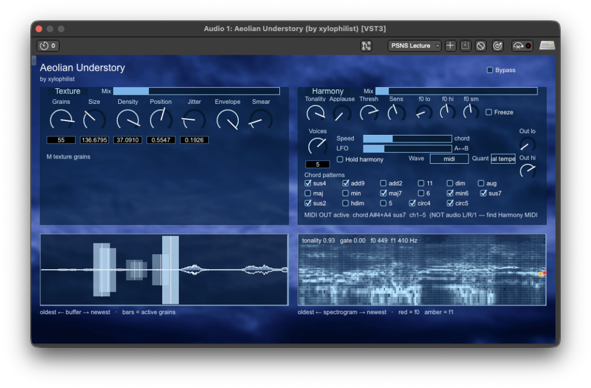This screenshot has height=388, width=591.
Task: Enable the Freeze checkbox
Action: pos(488,112)
